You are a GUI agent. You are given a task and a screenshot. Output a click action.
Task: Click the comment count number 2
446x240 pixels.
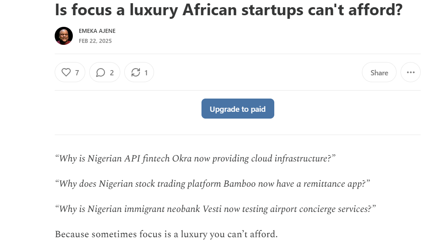tap(112, 73)
